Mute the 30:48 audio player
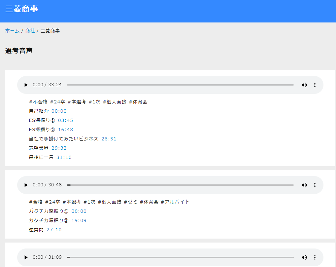Image resolution: width=336 pixels, height=267 pixels. click(304, 185)
